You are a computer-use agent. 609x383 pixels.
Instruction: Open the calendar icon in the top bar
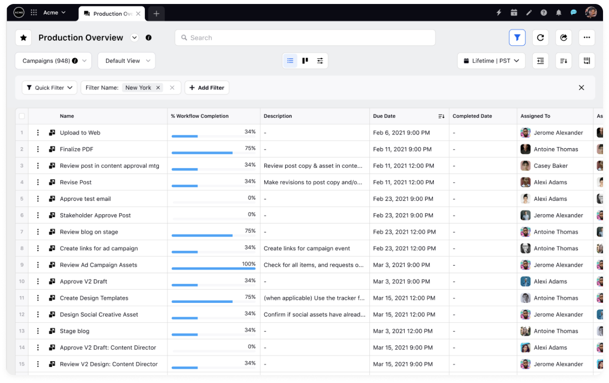(514, 12)
